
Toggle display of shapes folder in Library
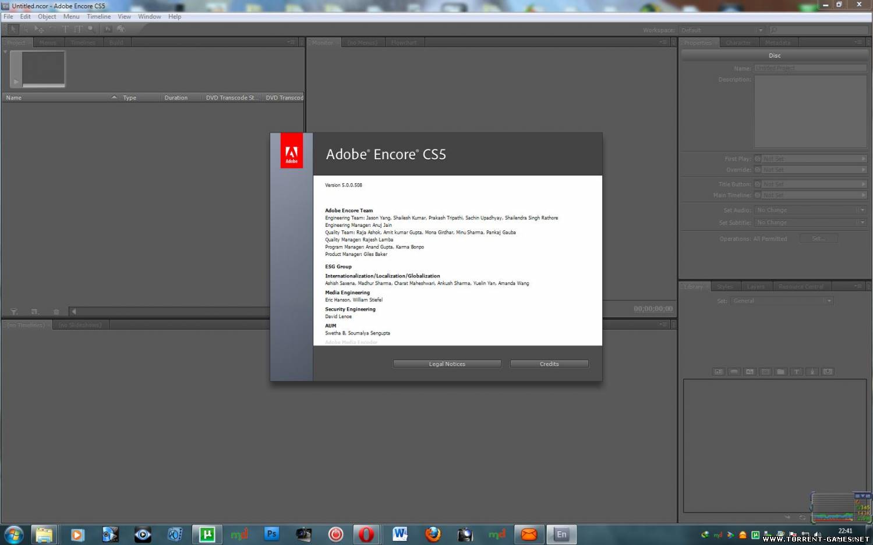click(x=781, y=372)
